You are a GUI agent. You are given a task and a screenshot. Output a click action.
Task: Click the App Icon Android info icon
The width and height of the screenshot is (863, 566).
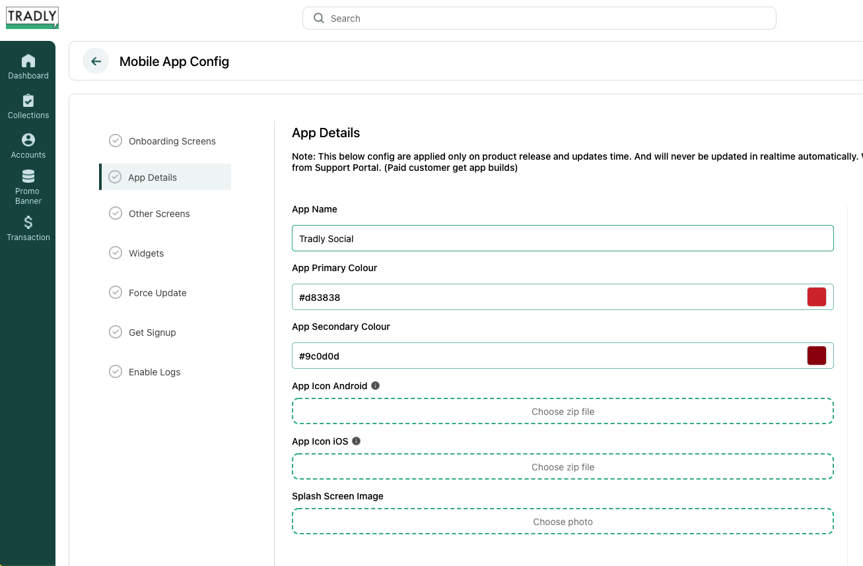click(x=376, y=386)
